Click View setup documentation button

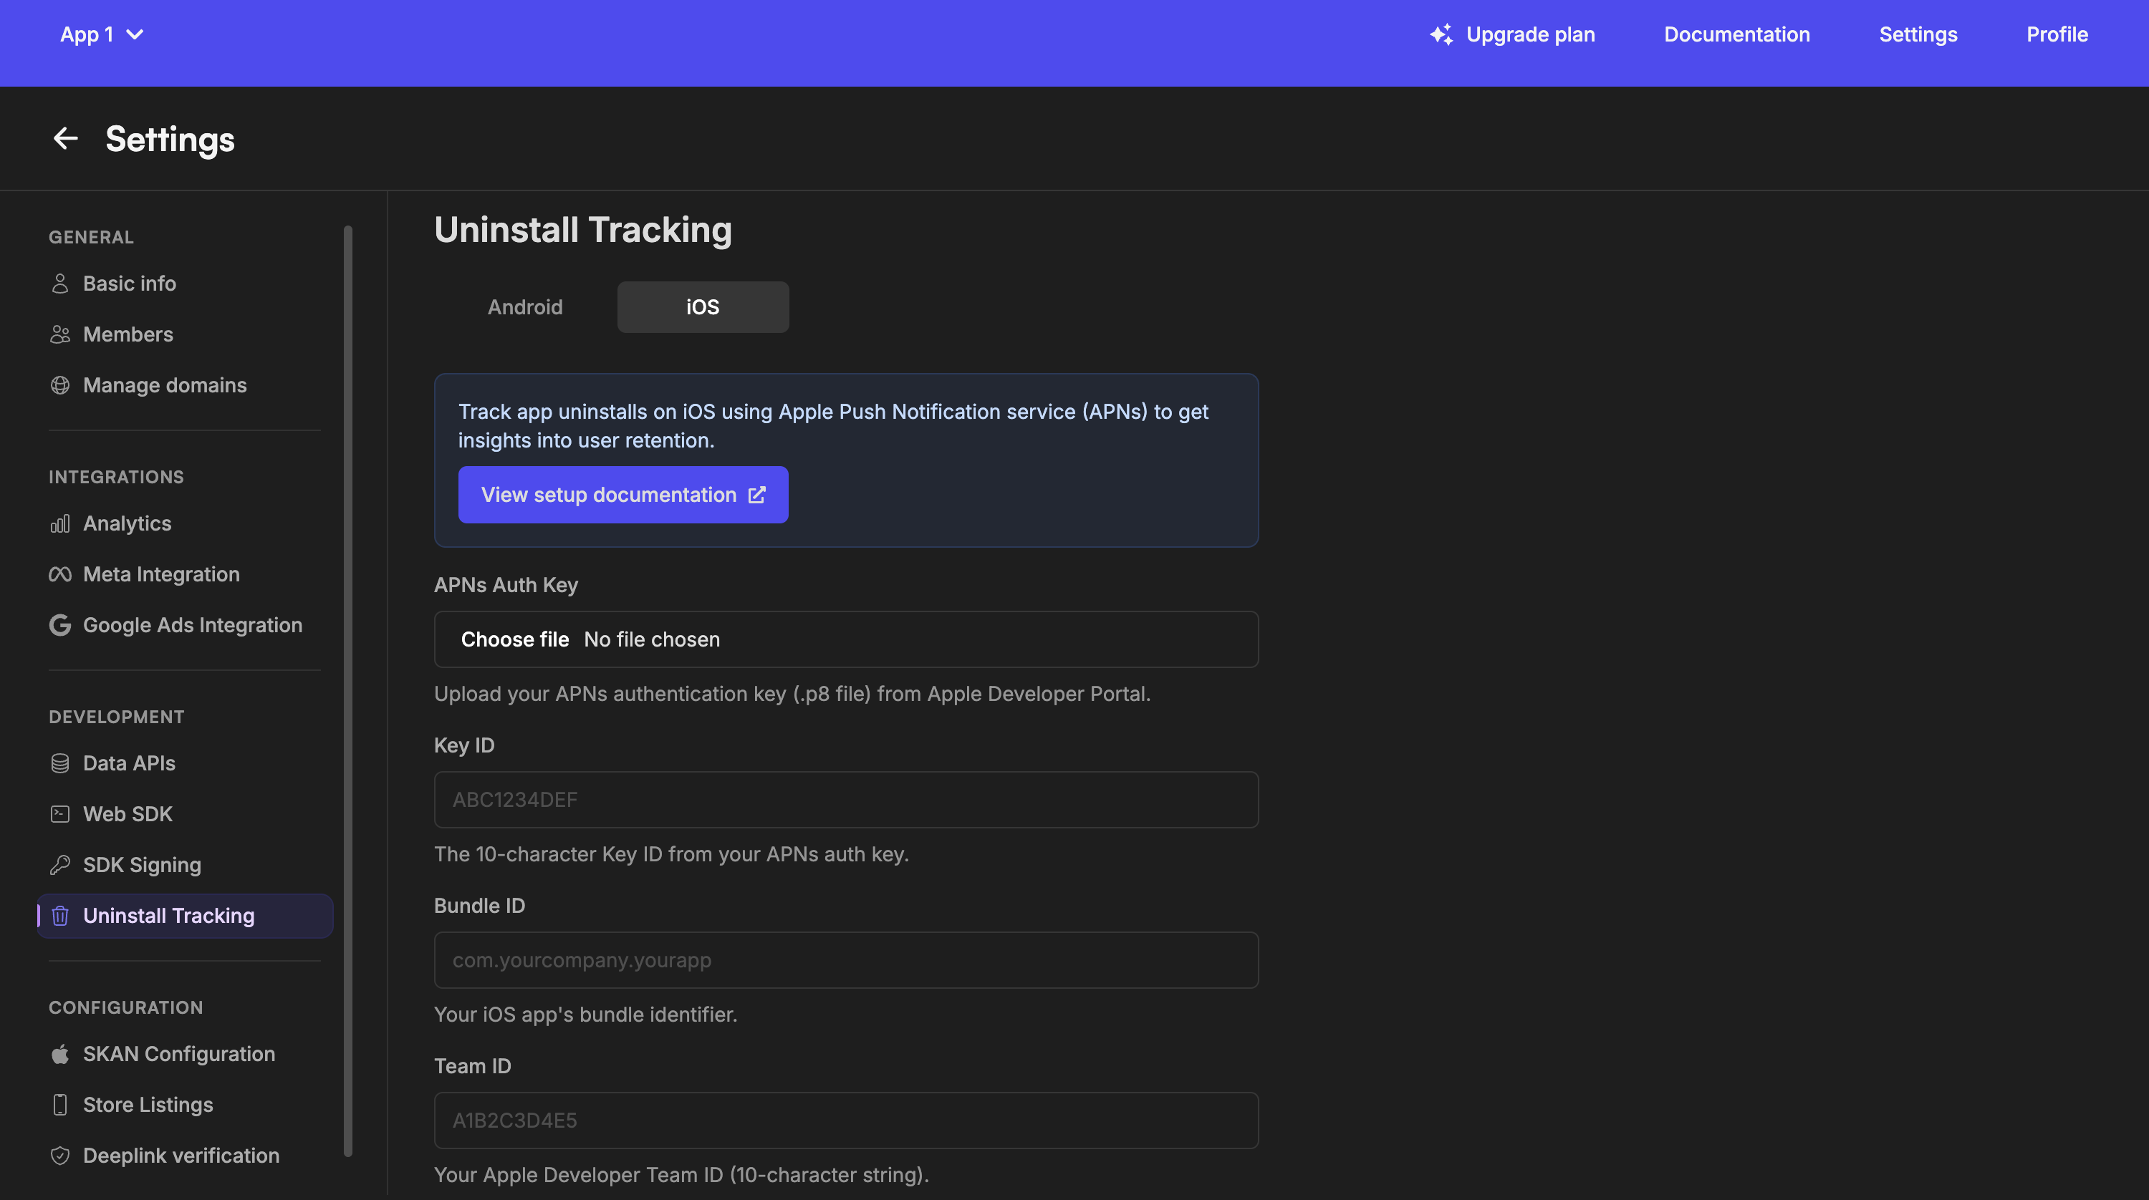pyautogui.click(x=623, y=495)
